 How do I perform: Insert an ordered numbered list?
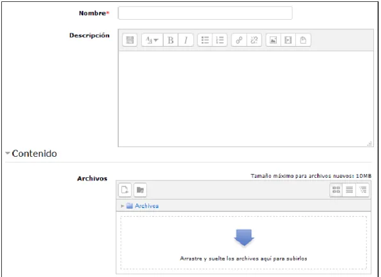pos(220,40)
